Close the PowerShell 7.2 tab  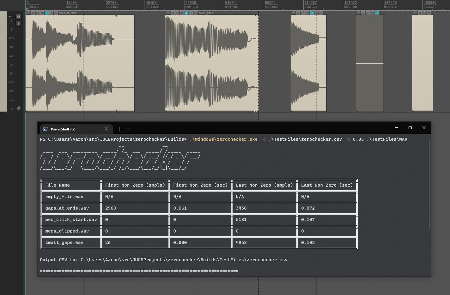pyautogui.click(x=106, y=129)
